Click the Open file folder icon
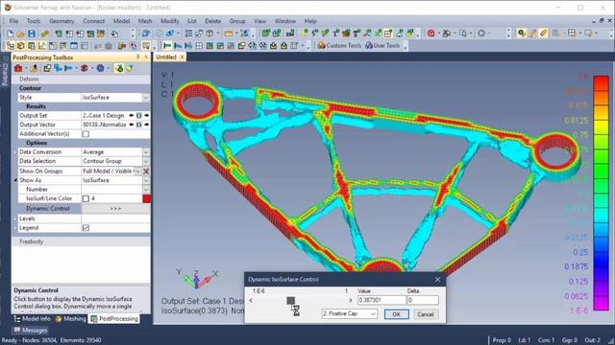The image size is (615, 345). 21,34
